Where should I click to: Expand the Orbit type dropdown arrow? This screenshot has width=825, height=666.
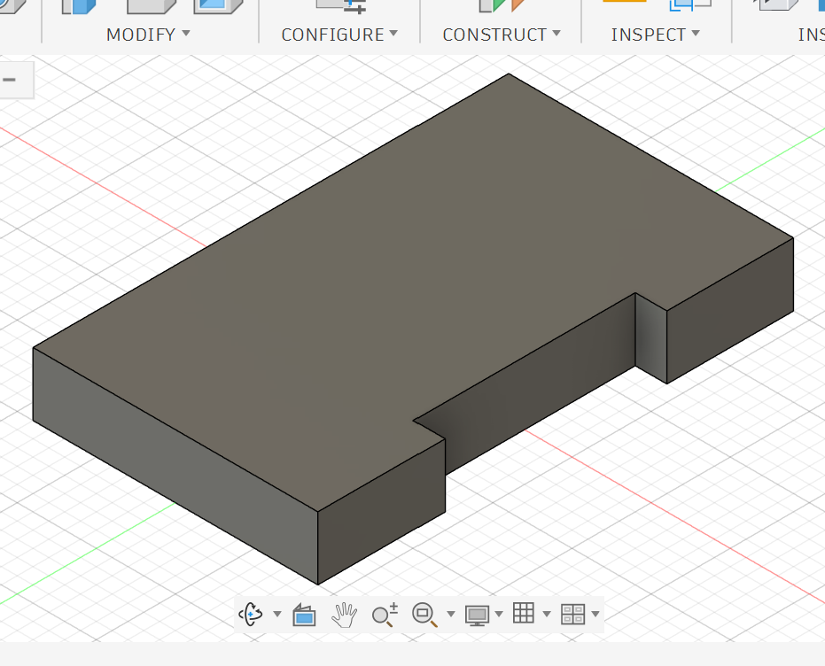tap(277, 614)
